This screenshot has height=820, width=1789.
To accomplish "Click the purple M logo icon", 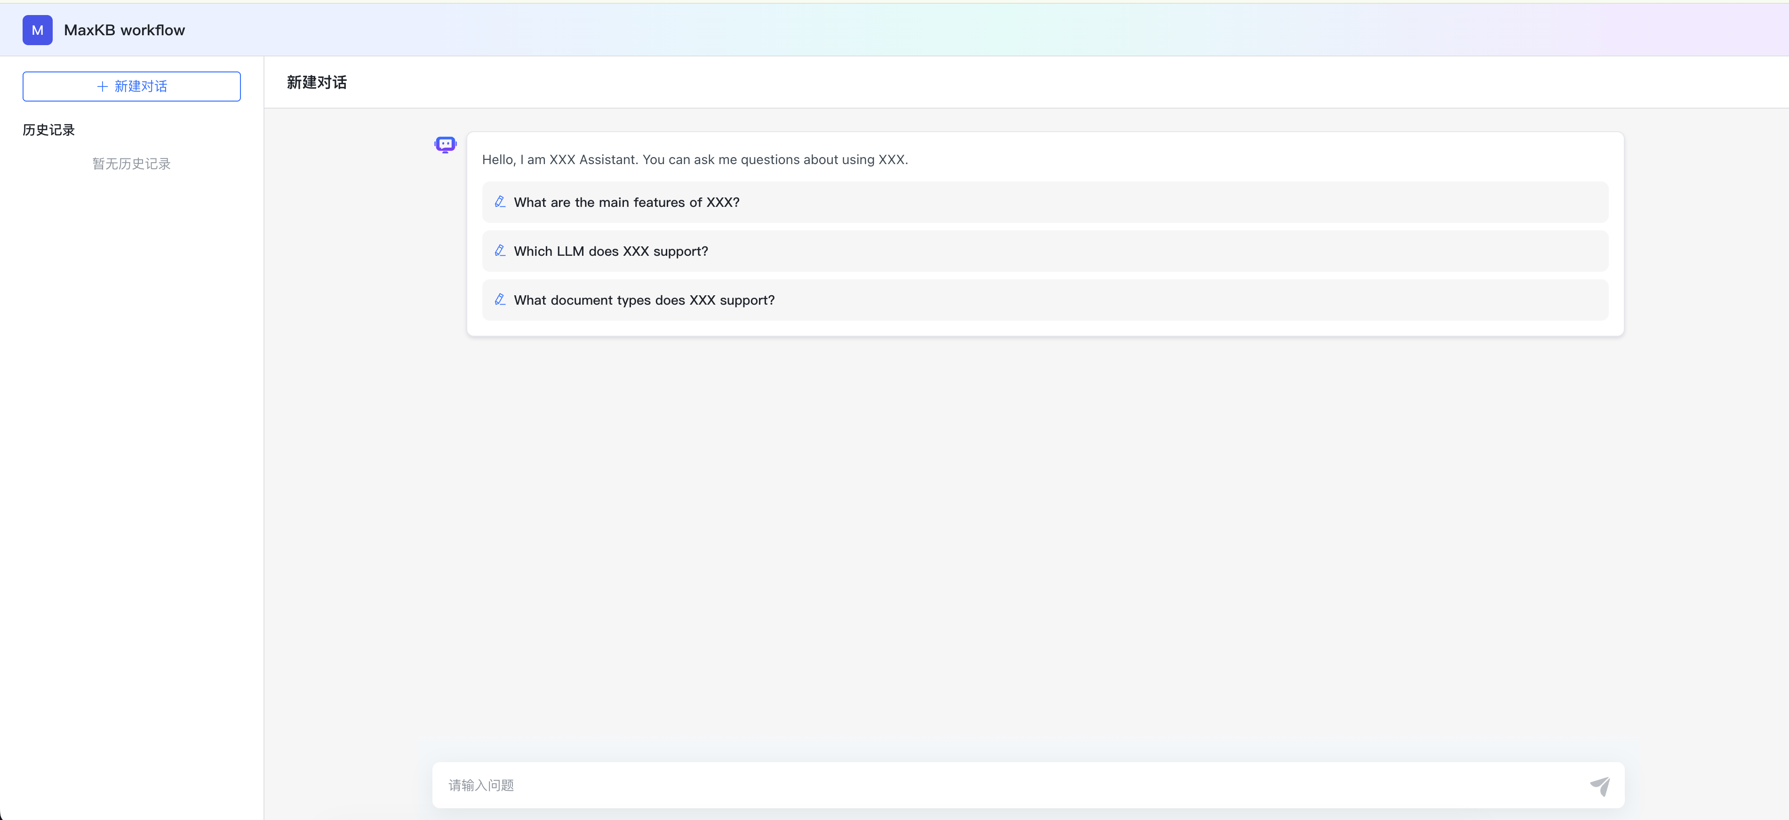I will tap(38, 30).
